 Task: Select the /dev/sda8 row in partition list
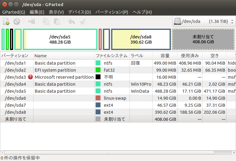click(x=61, y=112)
